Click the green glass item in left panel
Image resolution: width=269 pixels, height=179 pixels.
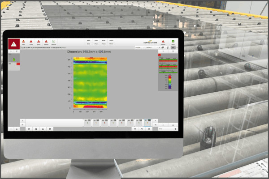[14, 59]
